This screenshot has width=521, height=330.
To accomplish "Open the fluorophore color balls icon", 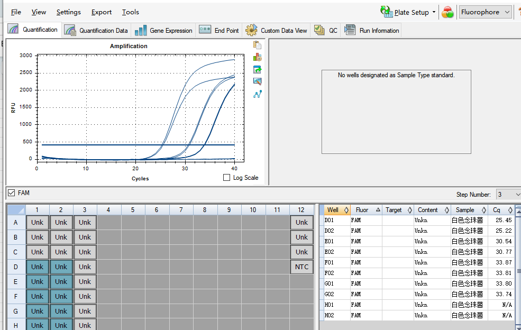I will coord(447,12).
